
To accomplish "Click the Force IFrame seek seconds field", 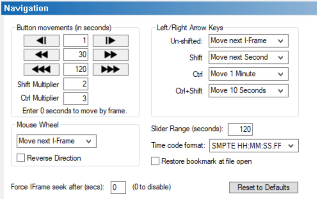I will pyautogui.click(x=118, y=187).
